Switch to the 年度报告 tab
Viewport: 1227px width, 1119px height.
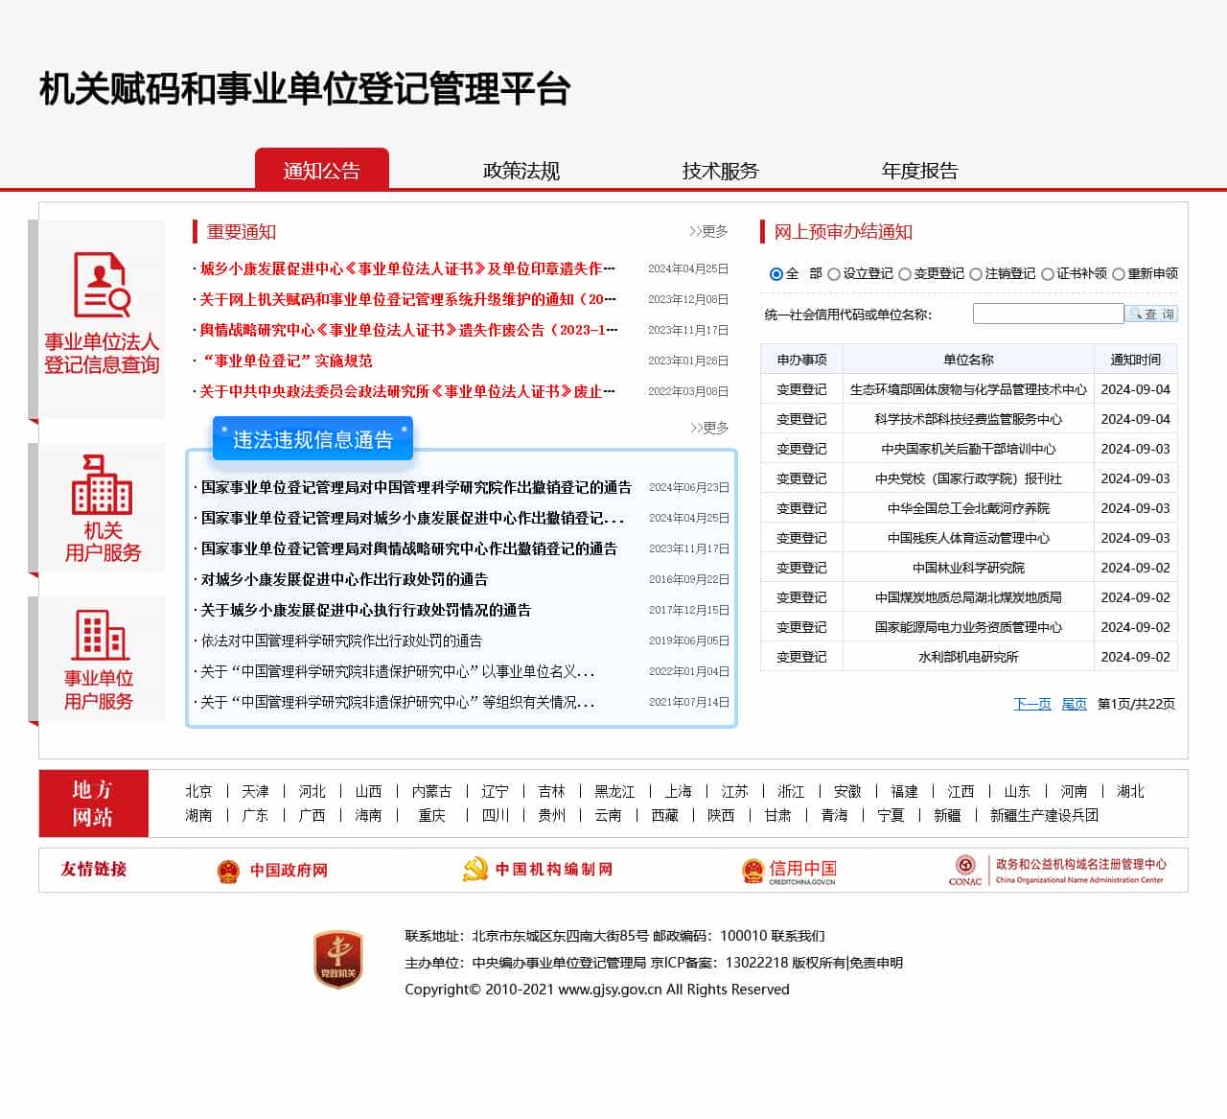[920, 171]
